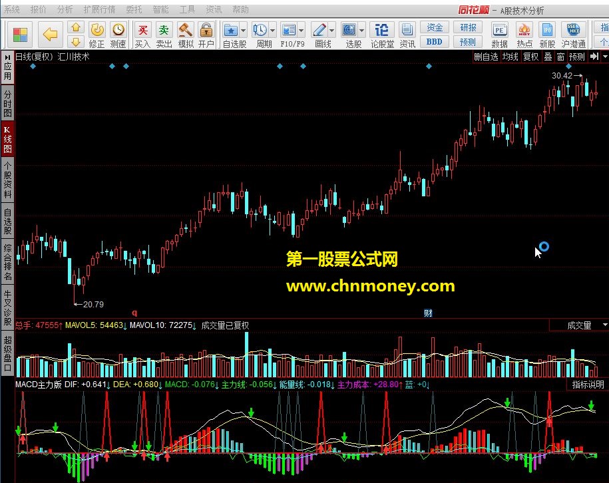Switch to the 超级盘口 sidebar tab
Image resolution: width=609 pixels, height=483 pixels.
pyautogui.click(x=7, y=353)
